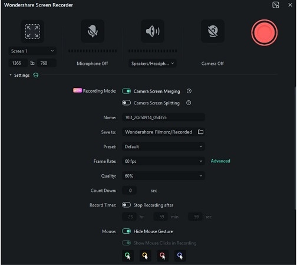297x265 pixels.
Task: Enable Camera Screen Splitting switch
Action: point(126,103)
